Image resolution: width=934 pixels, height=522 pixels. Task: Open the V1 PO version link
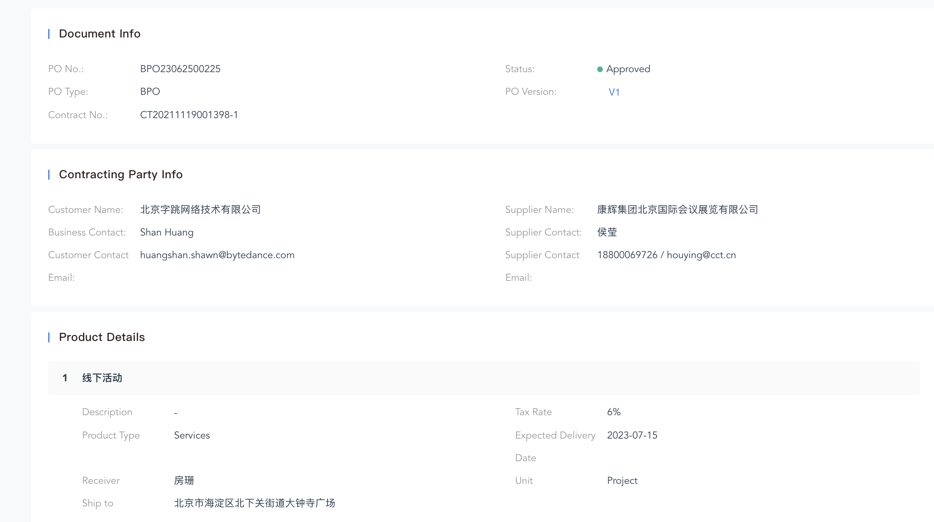[x=614, y=92]
